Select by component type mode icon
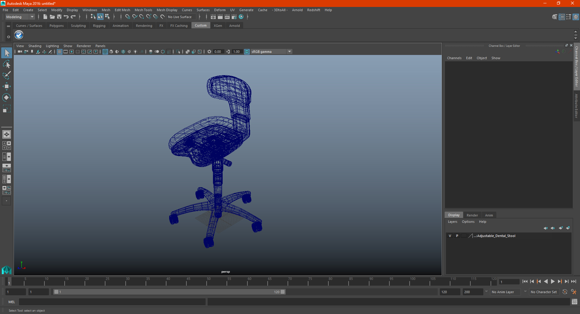The height and width of the screenshot is (314, 580). pos(107,17)
